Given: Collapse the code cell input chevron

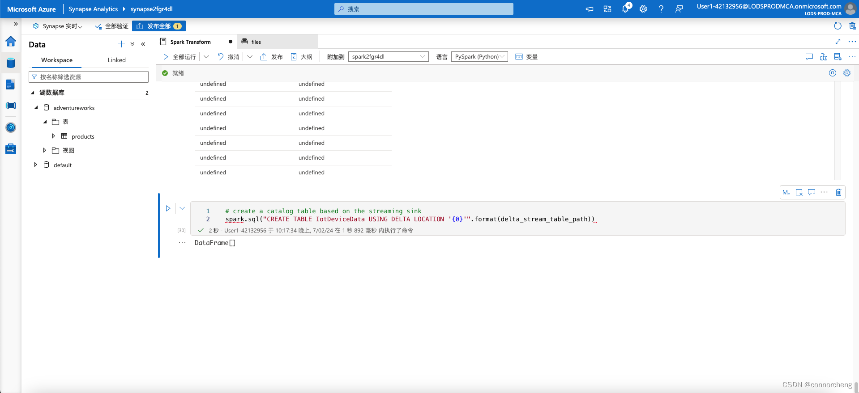Looking at the screenshot, I should (x=182, y=208).
